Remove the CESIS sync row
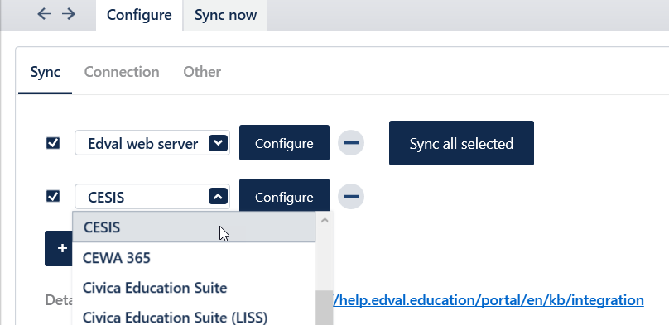The height and width of the screenshot is (325, 669). (351, 196)
